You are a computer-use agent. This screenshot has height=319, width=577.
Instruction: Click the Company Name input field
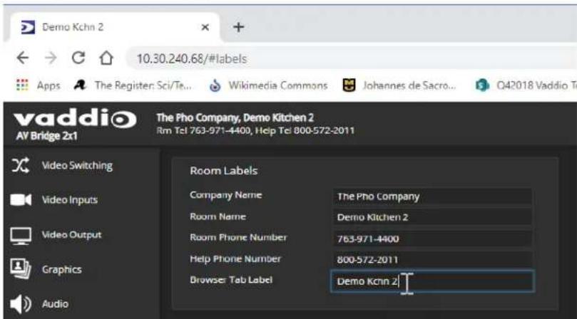(x=432, y=197)
